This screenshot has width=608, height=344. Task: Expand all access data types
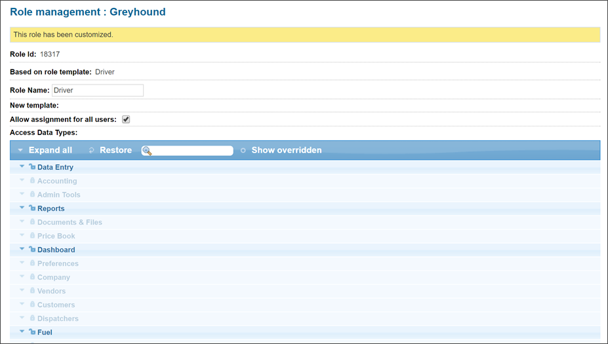tap(50, 150)
